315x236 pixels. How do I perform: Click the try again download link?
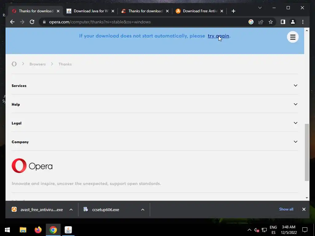point(218,36)
